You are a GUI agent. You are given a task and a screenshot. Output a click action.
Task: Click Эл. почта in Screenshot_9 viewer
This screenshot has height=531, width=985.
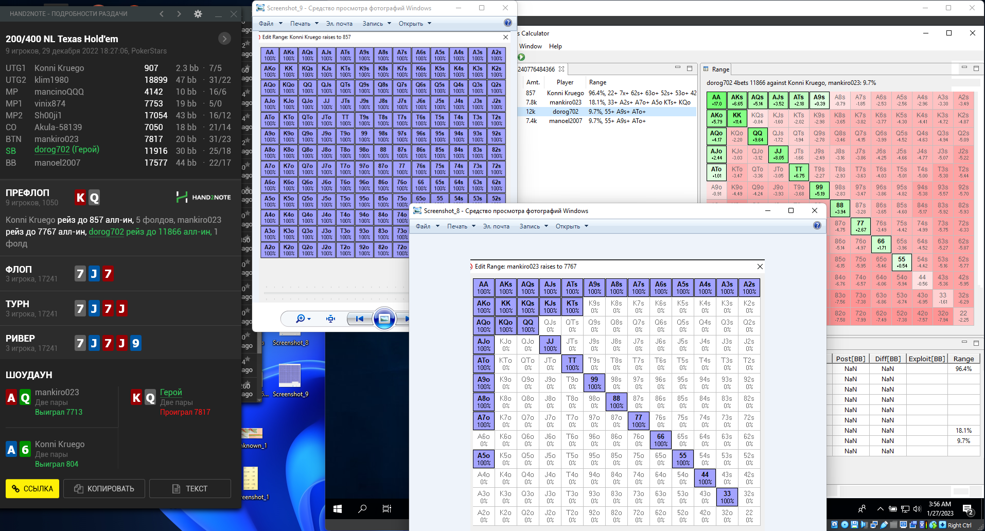click(x=339, y=23)
